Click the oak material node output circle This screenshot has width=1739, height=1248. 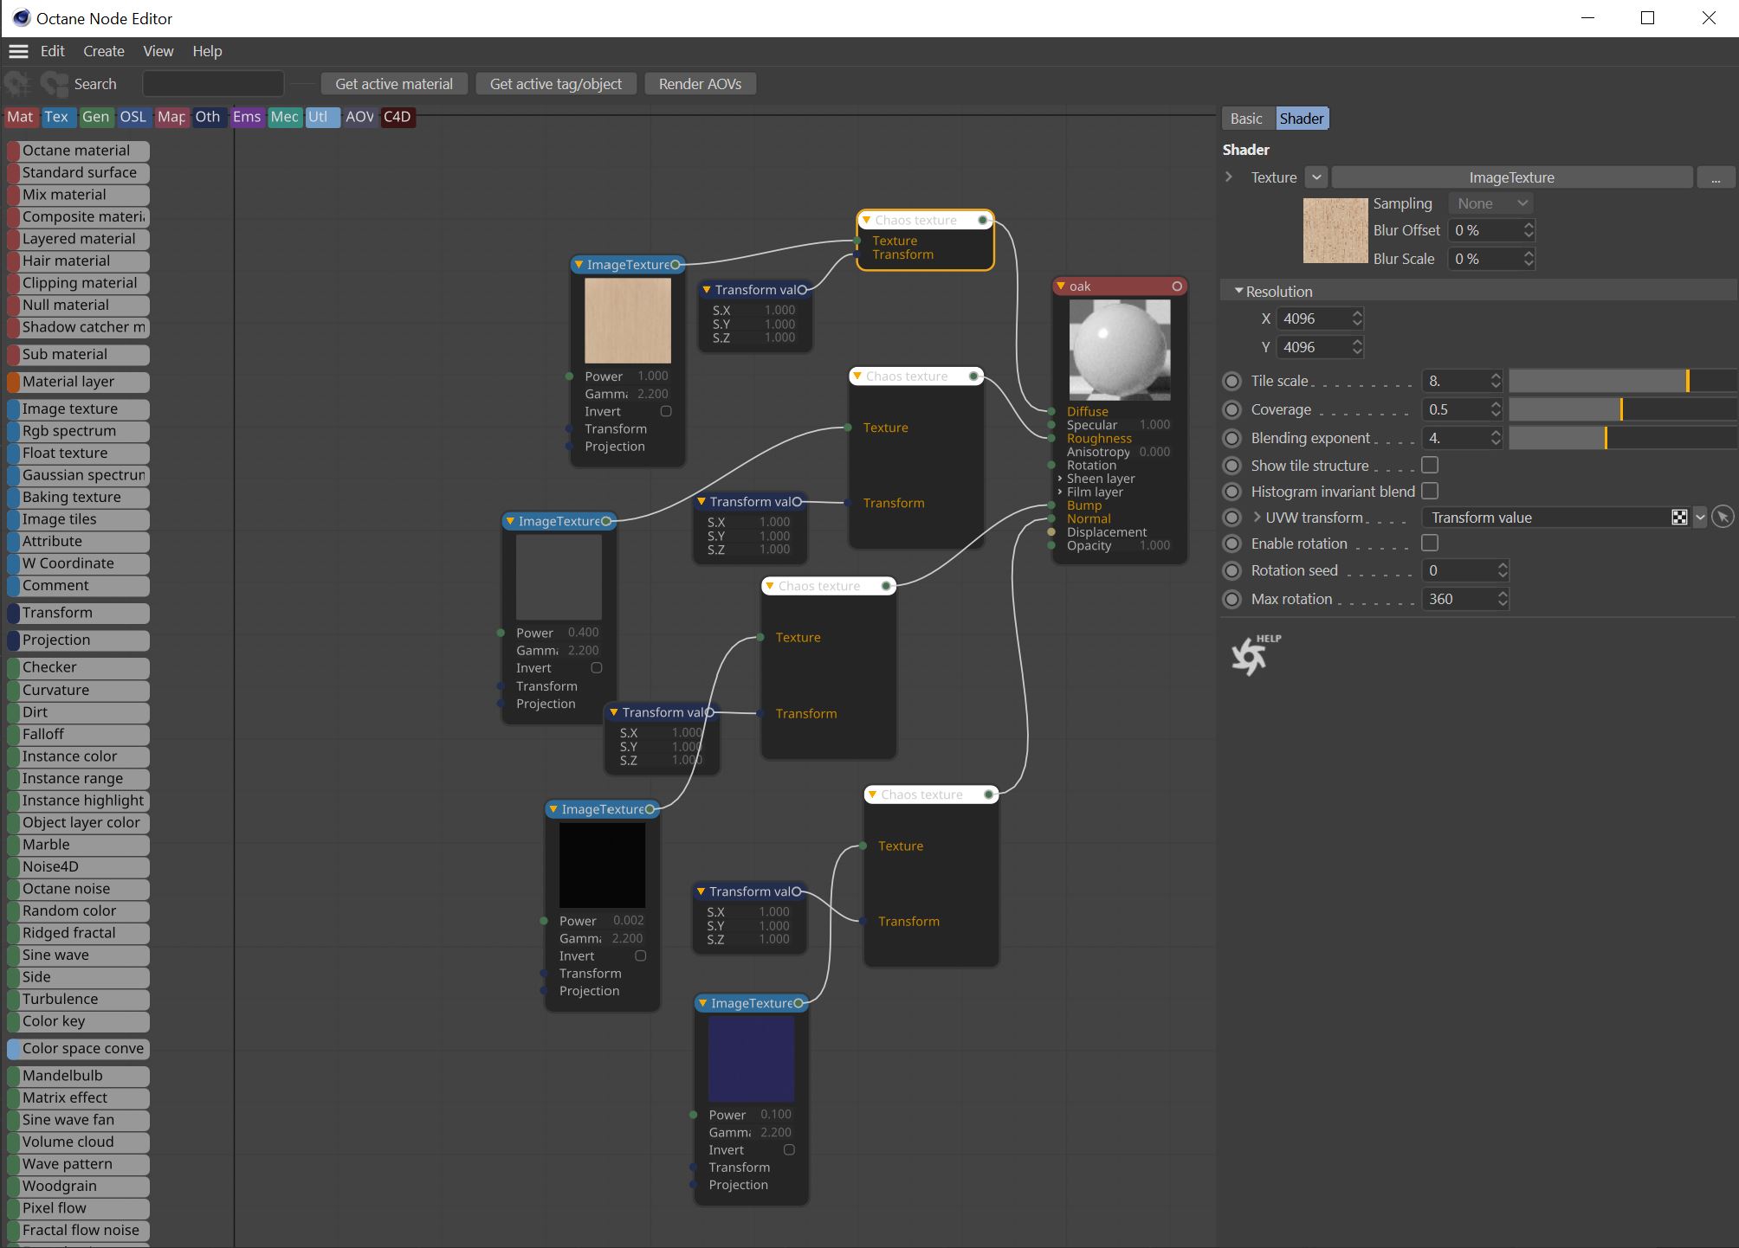coord(1177,286)
